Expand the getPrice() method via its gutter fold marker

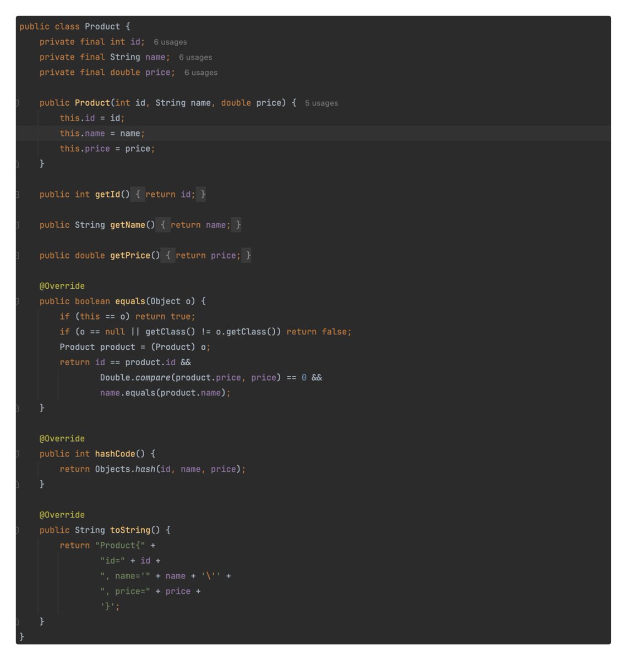coord(17,256)
